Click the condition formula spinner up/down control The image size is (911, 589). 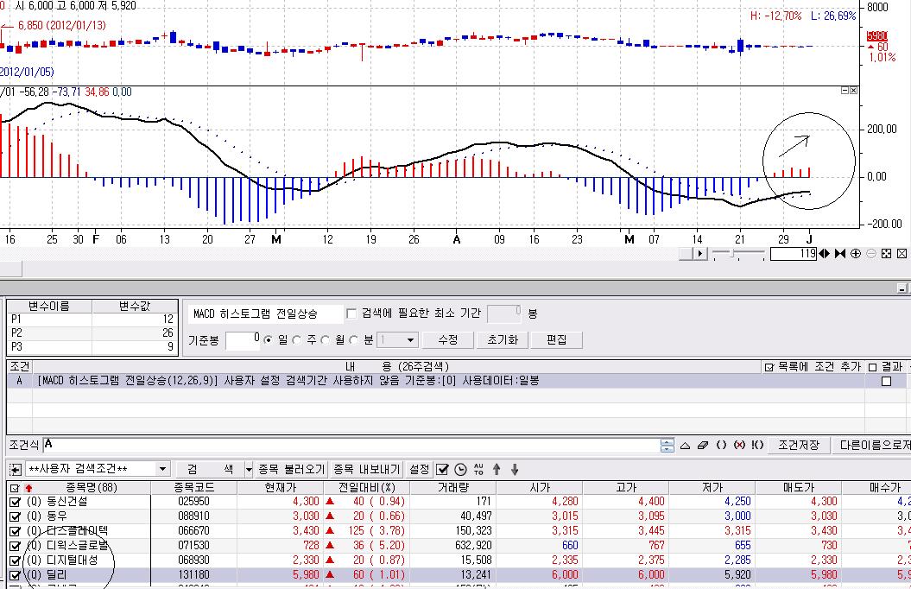point(667,446)
